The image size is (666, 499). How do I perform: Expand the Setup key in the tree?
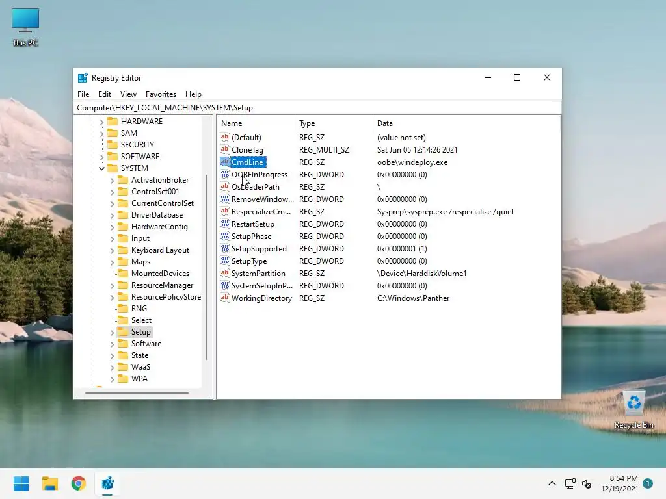pyautogui.click(x=112, y=332)
